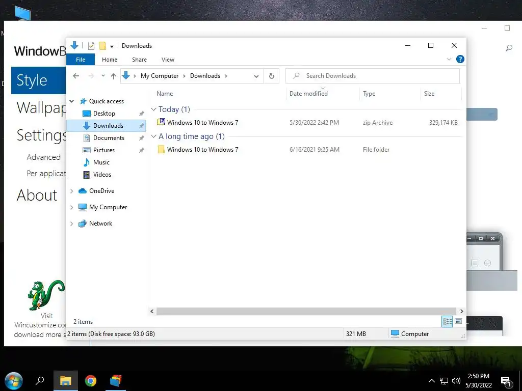Viewport: 522px width, 391px height.
Task: Collapse the Today group
Action: click(153, 109)
